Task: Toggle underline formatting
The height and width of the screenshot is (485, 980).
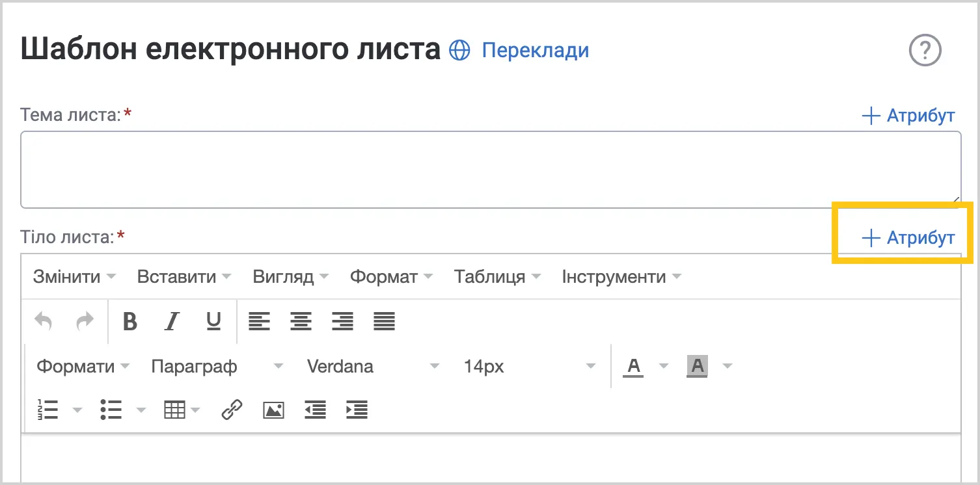Action: 213,321
